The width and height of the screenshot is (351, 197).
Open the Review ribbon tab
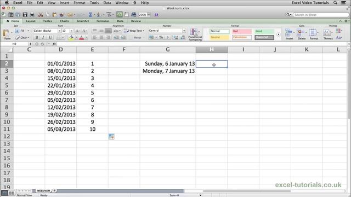point(136,21)
